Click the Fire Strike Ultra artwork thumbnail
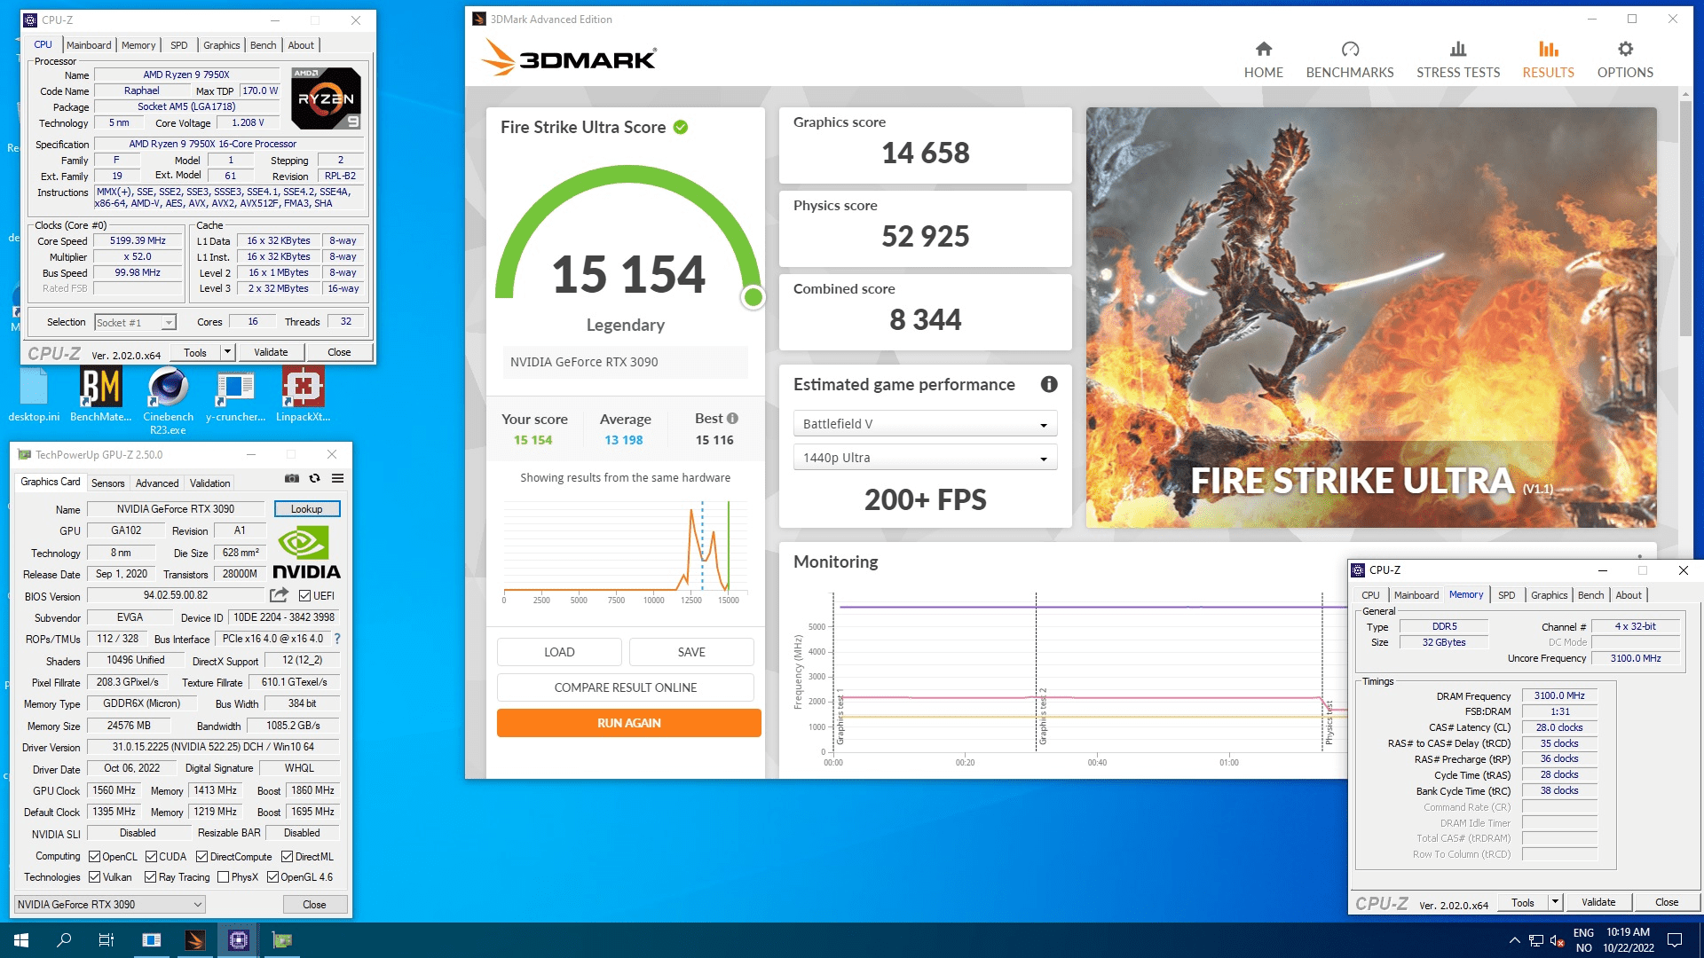 pyautogui.click(x=1370, y=318)
